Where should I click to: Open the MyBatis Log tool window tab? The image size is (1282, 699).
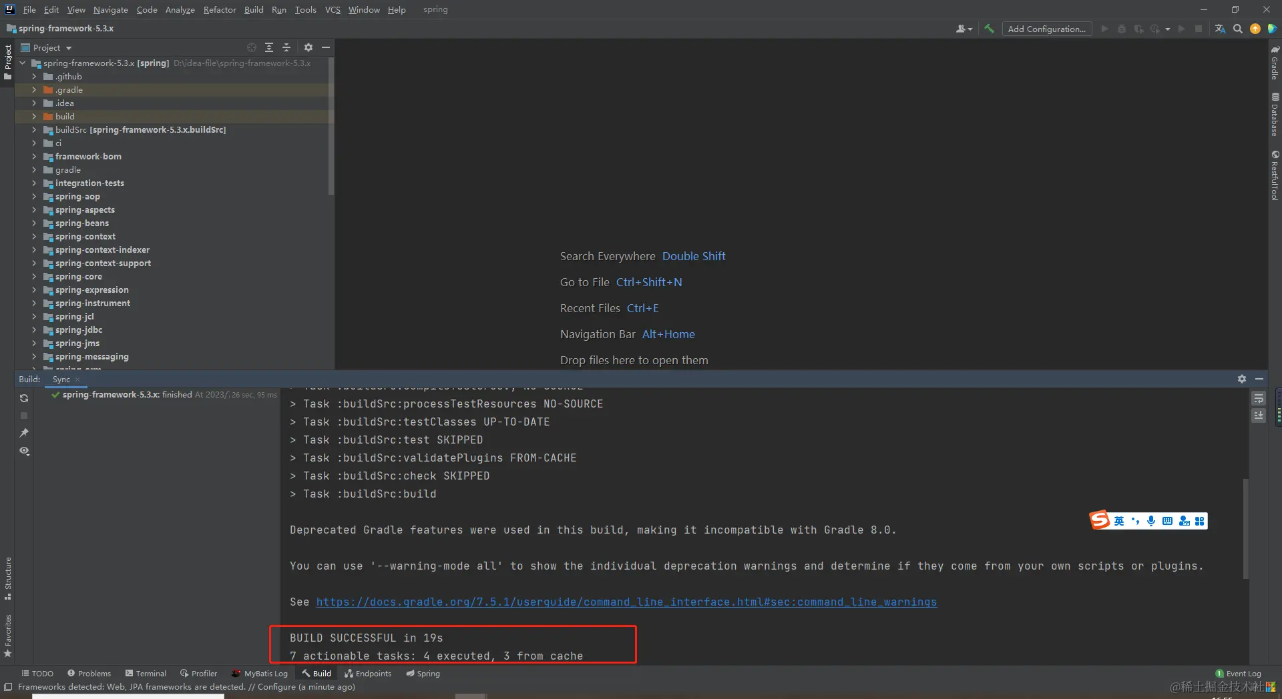click(x=260, y=673)
